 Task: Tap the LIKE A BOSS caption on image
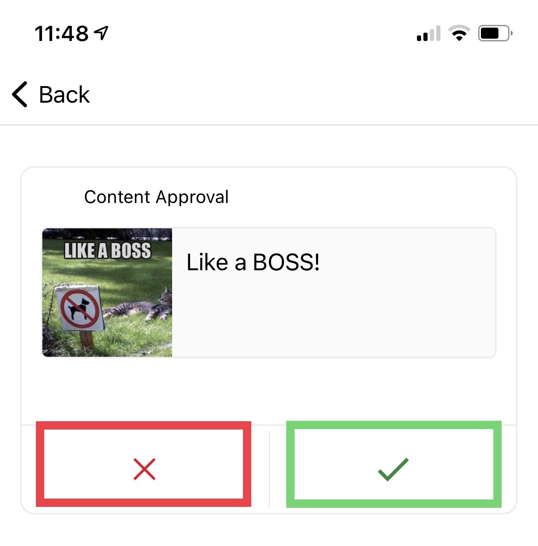108,250
